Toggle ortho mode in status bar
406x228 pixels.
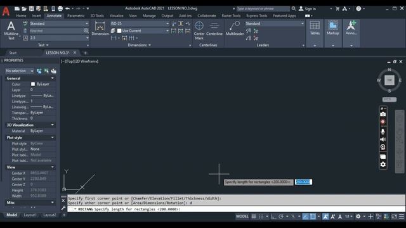[273, 217]
